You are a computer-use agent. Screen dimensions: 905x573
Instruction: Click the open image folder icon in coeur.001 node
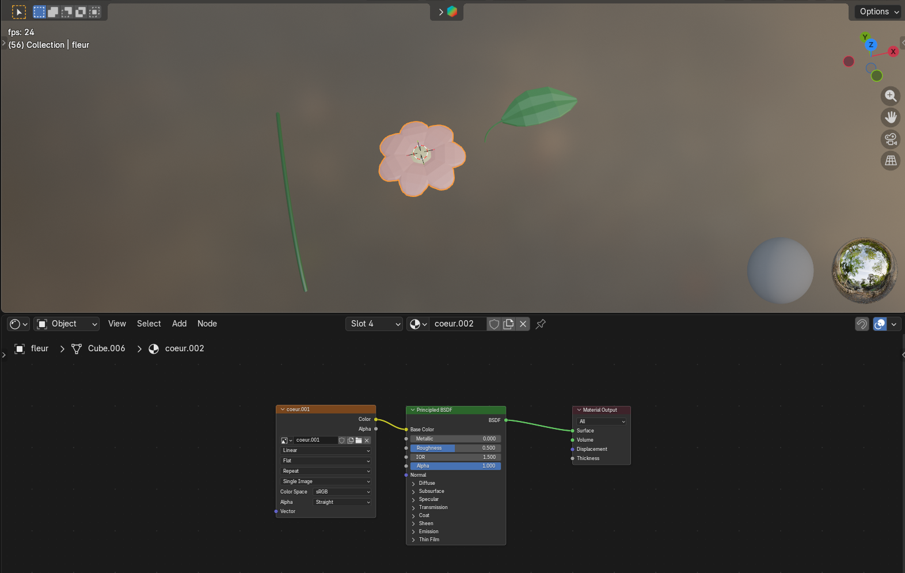tap(359, 441)
